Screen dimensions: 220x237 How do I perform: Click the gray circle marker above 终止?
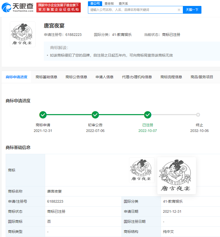[x=198, y=115]
